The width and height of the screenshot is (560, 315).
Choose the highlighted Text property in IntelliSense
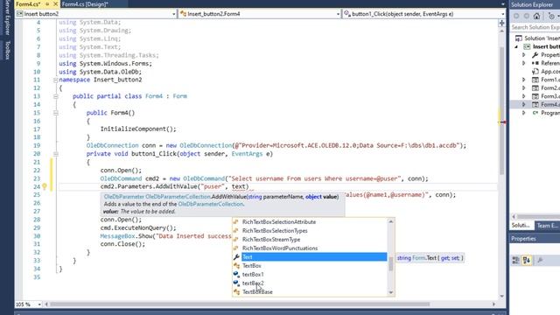pos(310,256)
